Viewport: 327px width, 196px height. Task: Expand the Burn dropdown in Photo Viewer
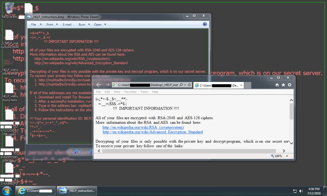pyautogui.click(x=84, y=25)
